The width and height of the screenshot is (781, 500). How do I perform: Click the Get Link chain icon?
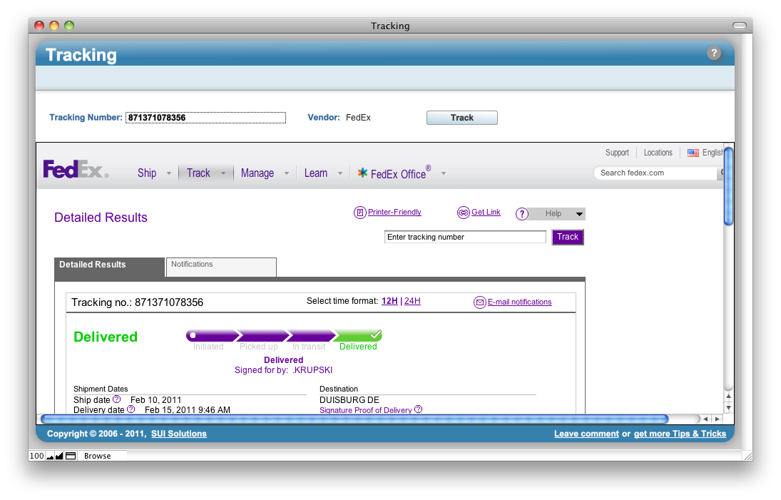coord(463,213)
